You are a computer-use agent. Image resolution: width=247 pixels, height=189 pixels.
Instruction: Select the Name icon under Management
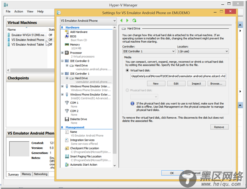point(67,132)
